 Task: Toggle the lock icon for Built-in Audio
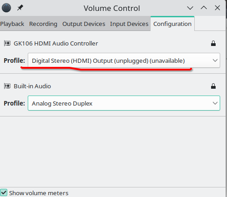[213, 86]
